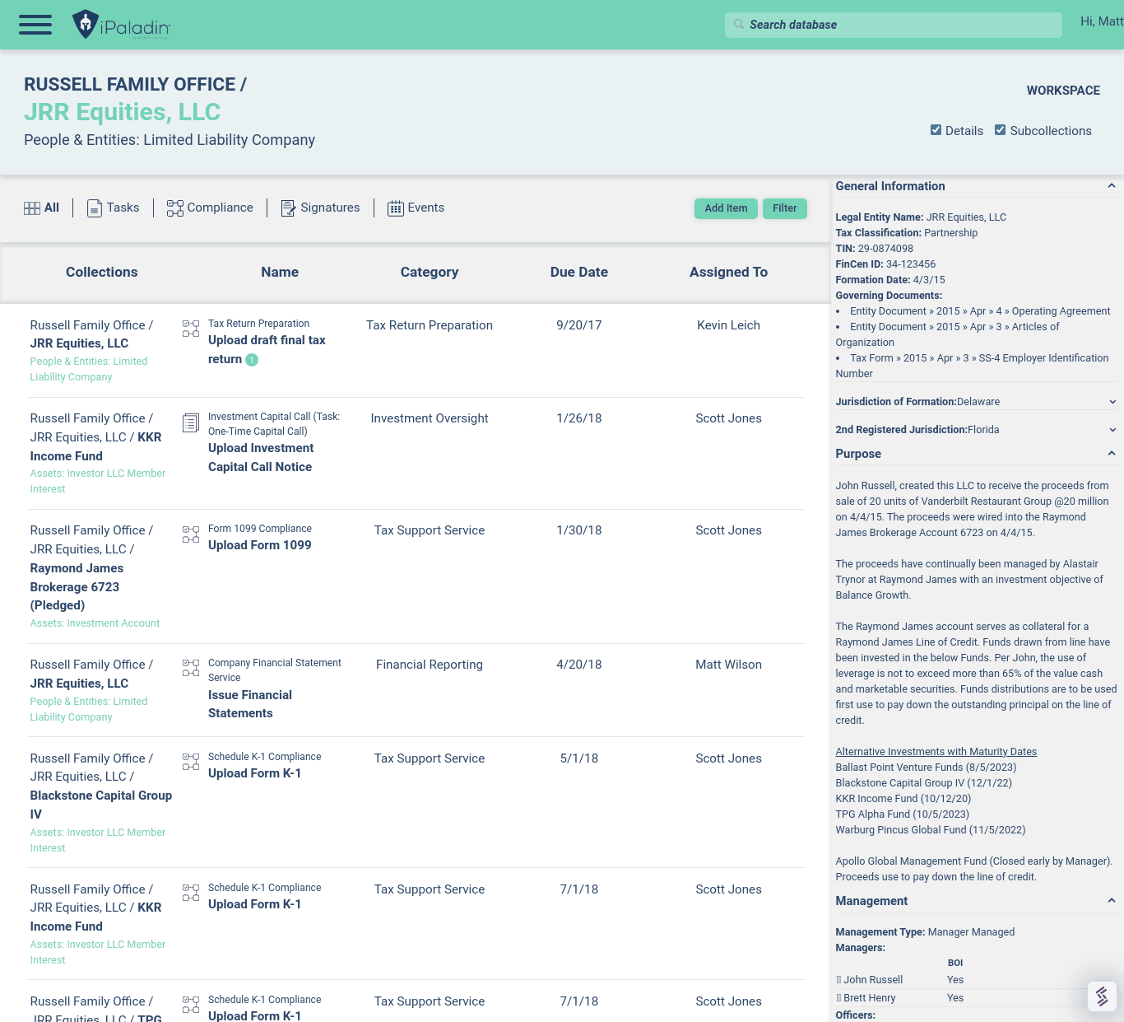1124x1022 pixels.
Task: Collapse the Purpose section
Action: pos(1112,454)
